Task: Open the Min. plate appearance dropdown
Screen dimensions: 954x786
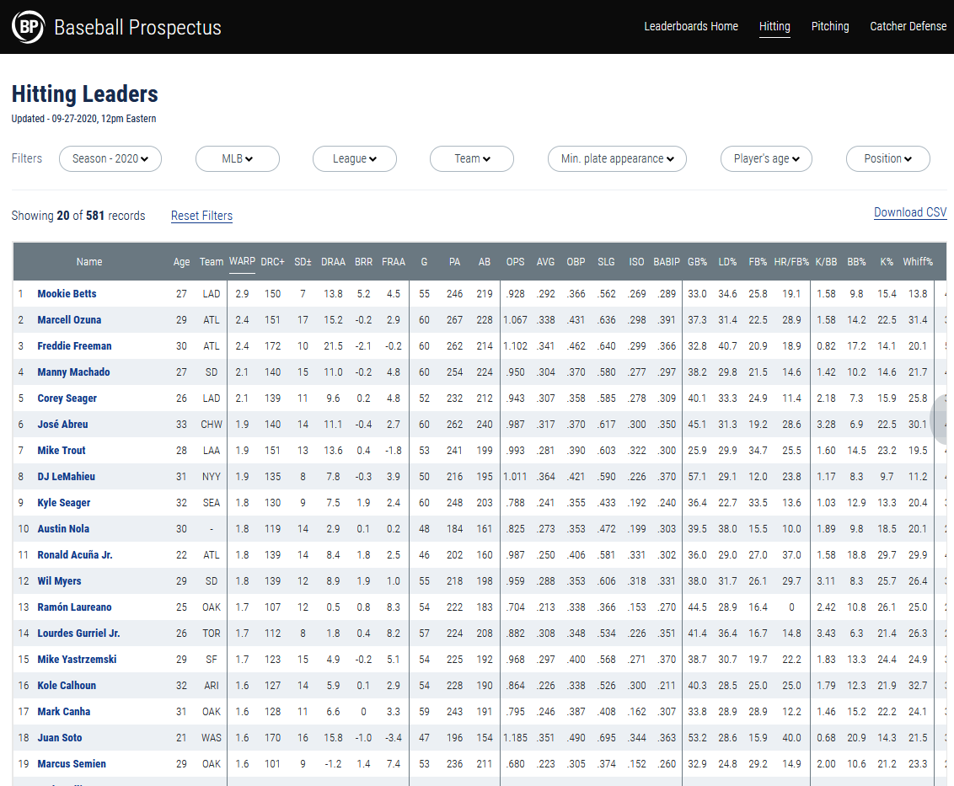Action: [618, 158]
